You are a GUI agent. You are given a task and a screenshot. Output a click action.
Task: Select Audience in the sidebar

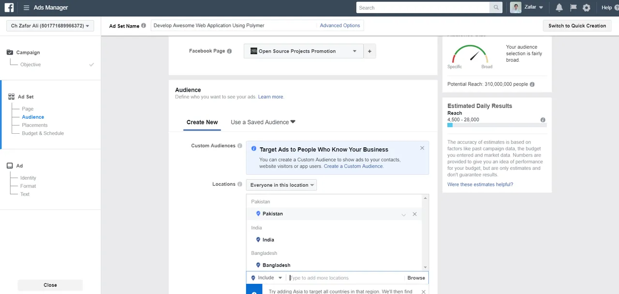click(x=33, y=117)
